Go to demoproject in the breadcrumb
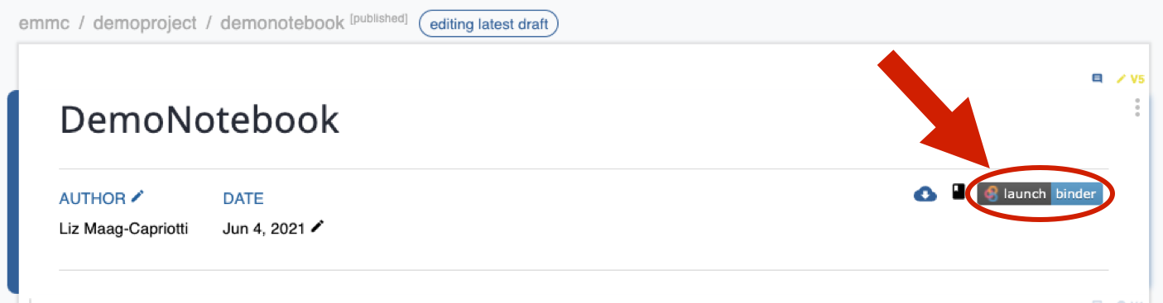This screenshot has height=303, width=1163. (x=145, y=23)
